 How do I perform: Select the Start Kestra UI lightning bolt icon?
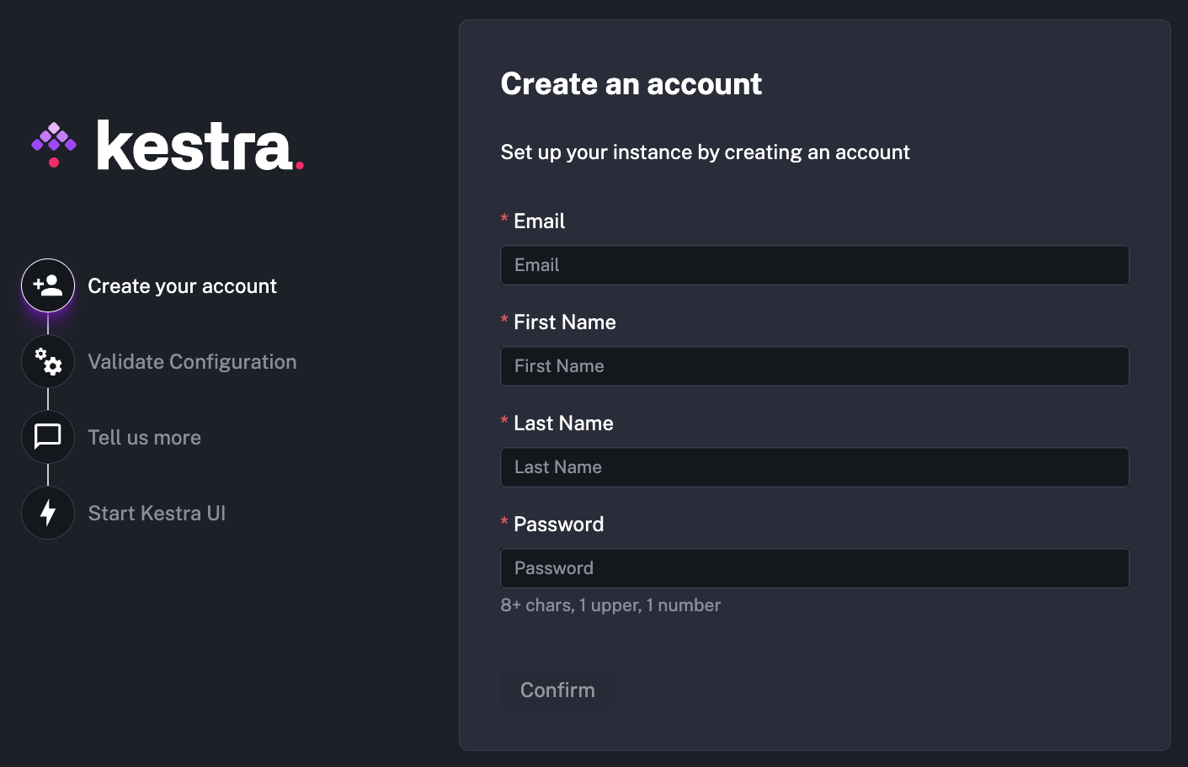click(48, 513)
